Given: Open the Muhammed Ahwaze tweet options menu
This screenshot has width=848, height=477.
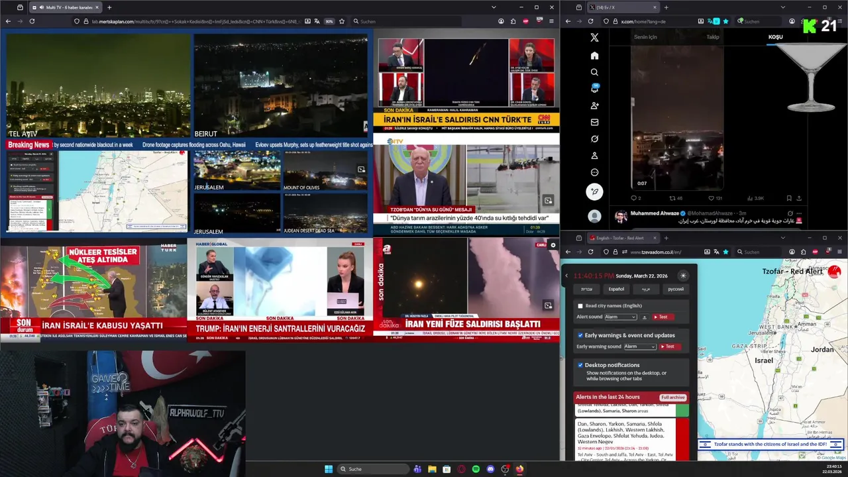Looking at the screenshot, I should [x=798, y=213].
